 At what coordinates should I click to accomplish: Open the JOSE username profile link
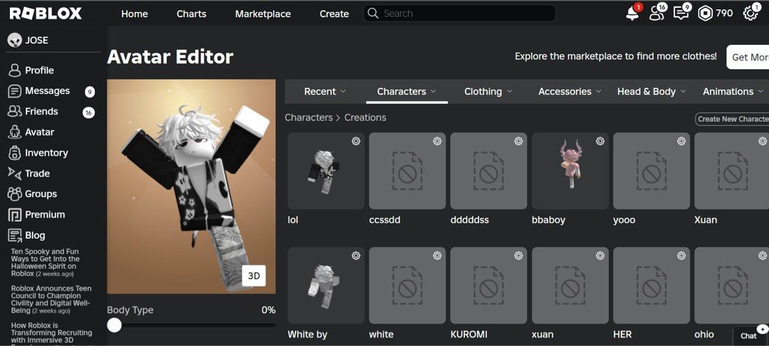28,40
